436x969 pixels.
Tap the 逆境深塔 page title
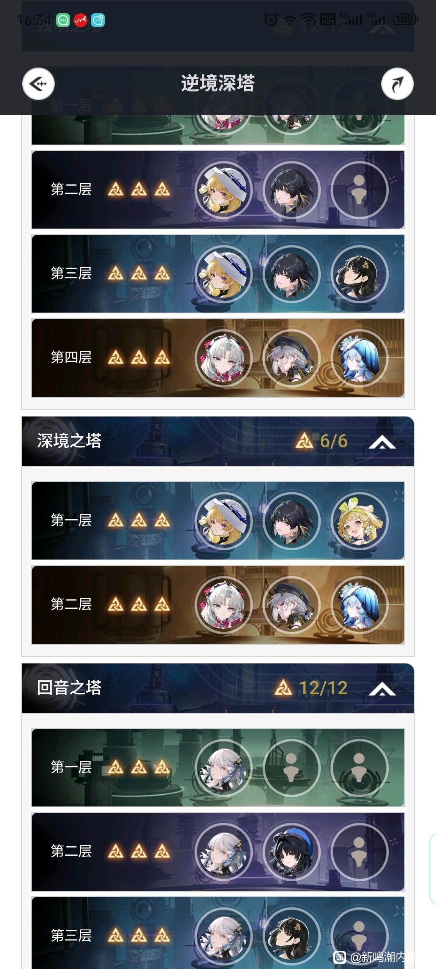click(x=218, y=83)
